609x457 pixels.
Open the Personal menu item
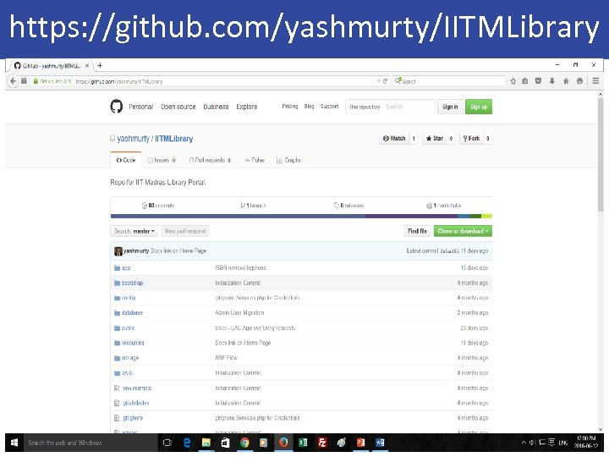tap(141, 107)
